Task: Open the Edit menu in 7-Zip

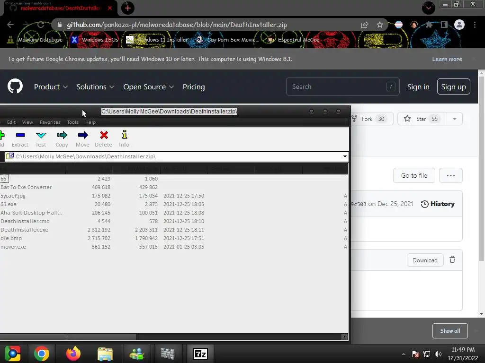Action: [11, 122]
